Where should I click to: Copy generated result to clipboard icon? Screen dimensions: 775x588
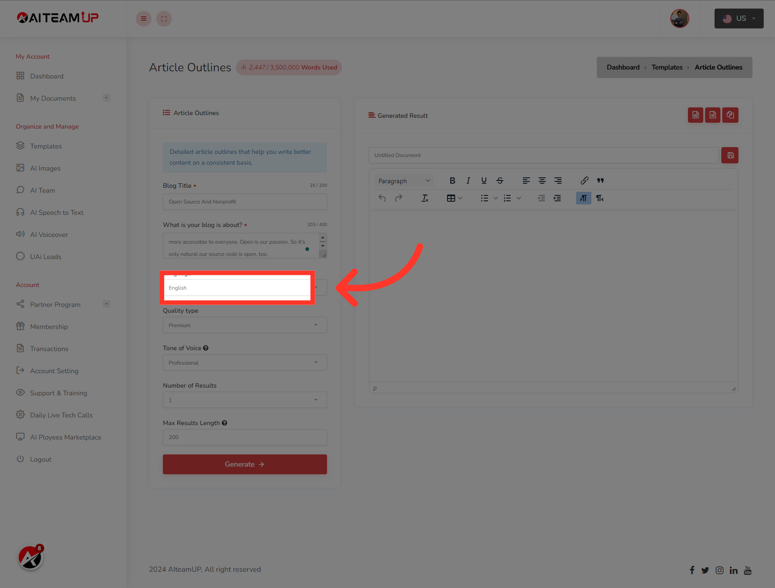[x=730, y=115]
